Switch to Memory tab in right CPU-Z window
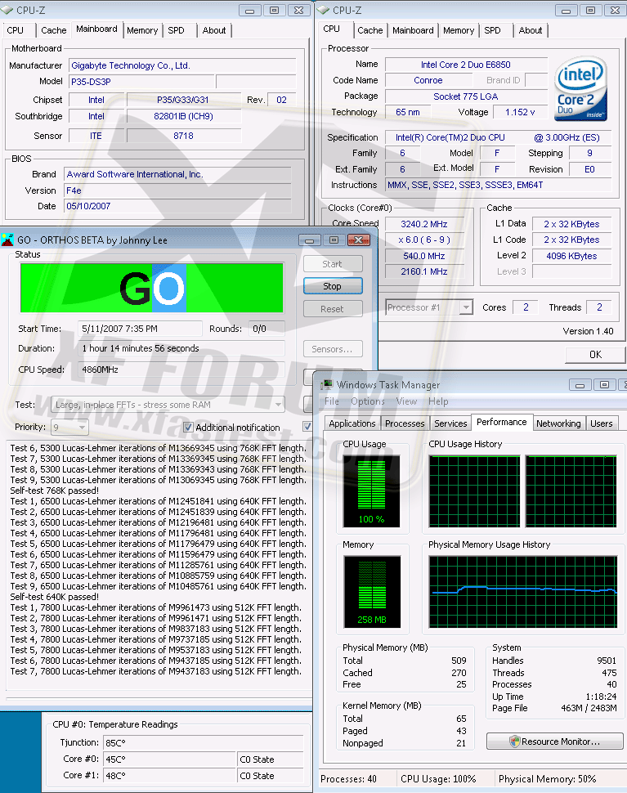The width and height of the screenshot is (627, 793). (459, 30)
